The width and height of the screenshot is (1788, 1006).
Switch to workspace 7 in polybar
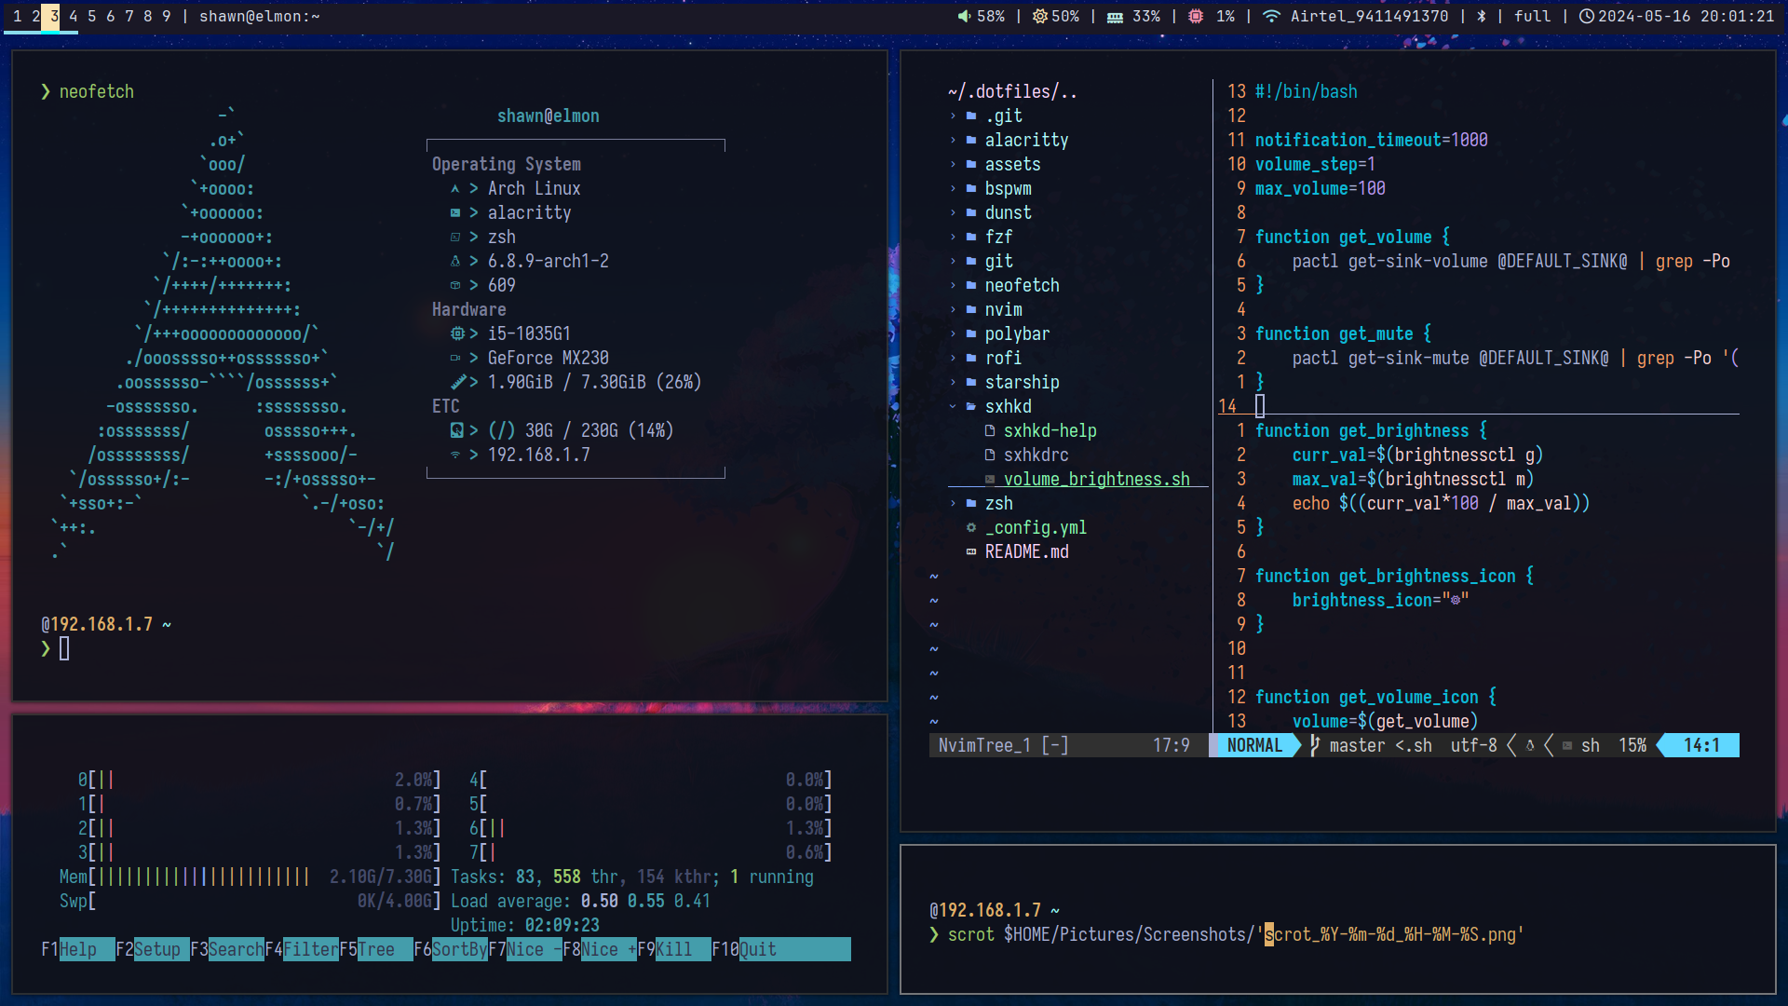pyautogui.click(x=129, y=16)
